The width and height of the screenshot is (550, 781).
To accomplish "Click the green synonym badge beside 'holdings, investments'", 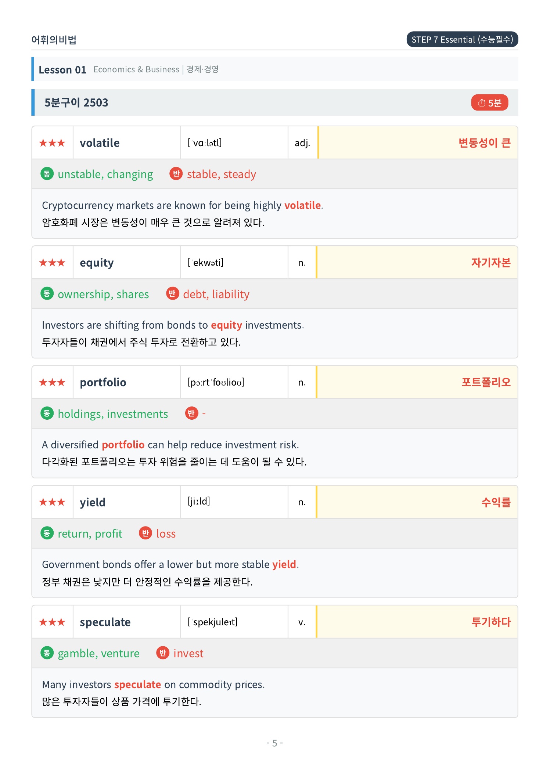I will [47, 413].
